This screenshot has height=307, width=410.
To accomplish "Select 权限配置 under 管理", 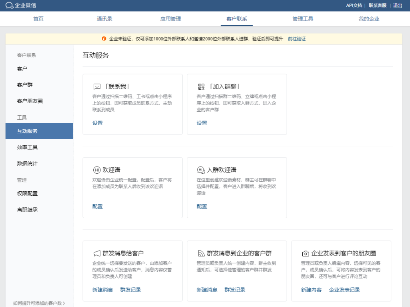I will coord(28,193).
